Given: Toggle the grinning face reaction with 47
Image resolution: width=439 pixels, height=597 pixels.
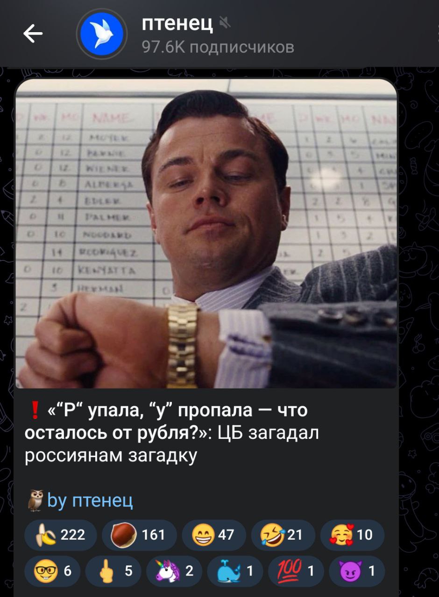Looking at the screenshot, I should click(x=214, y=535).
